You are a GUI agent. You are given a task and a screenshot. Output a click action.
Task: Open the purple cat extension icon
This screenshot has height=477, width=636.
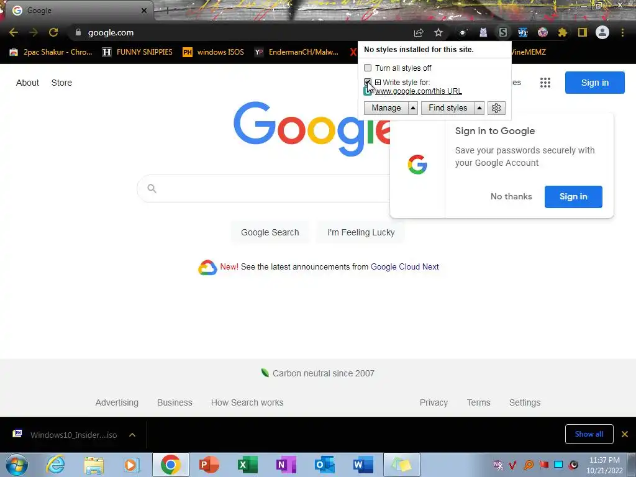483,32
